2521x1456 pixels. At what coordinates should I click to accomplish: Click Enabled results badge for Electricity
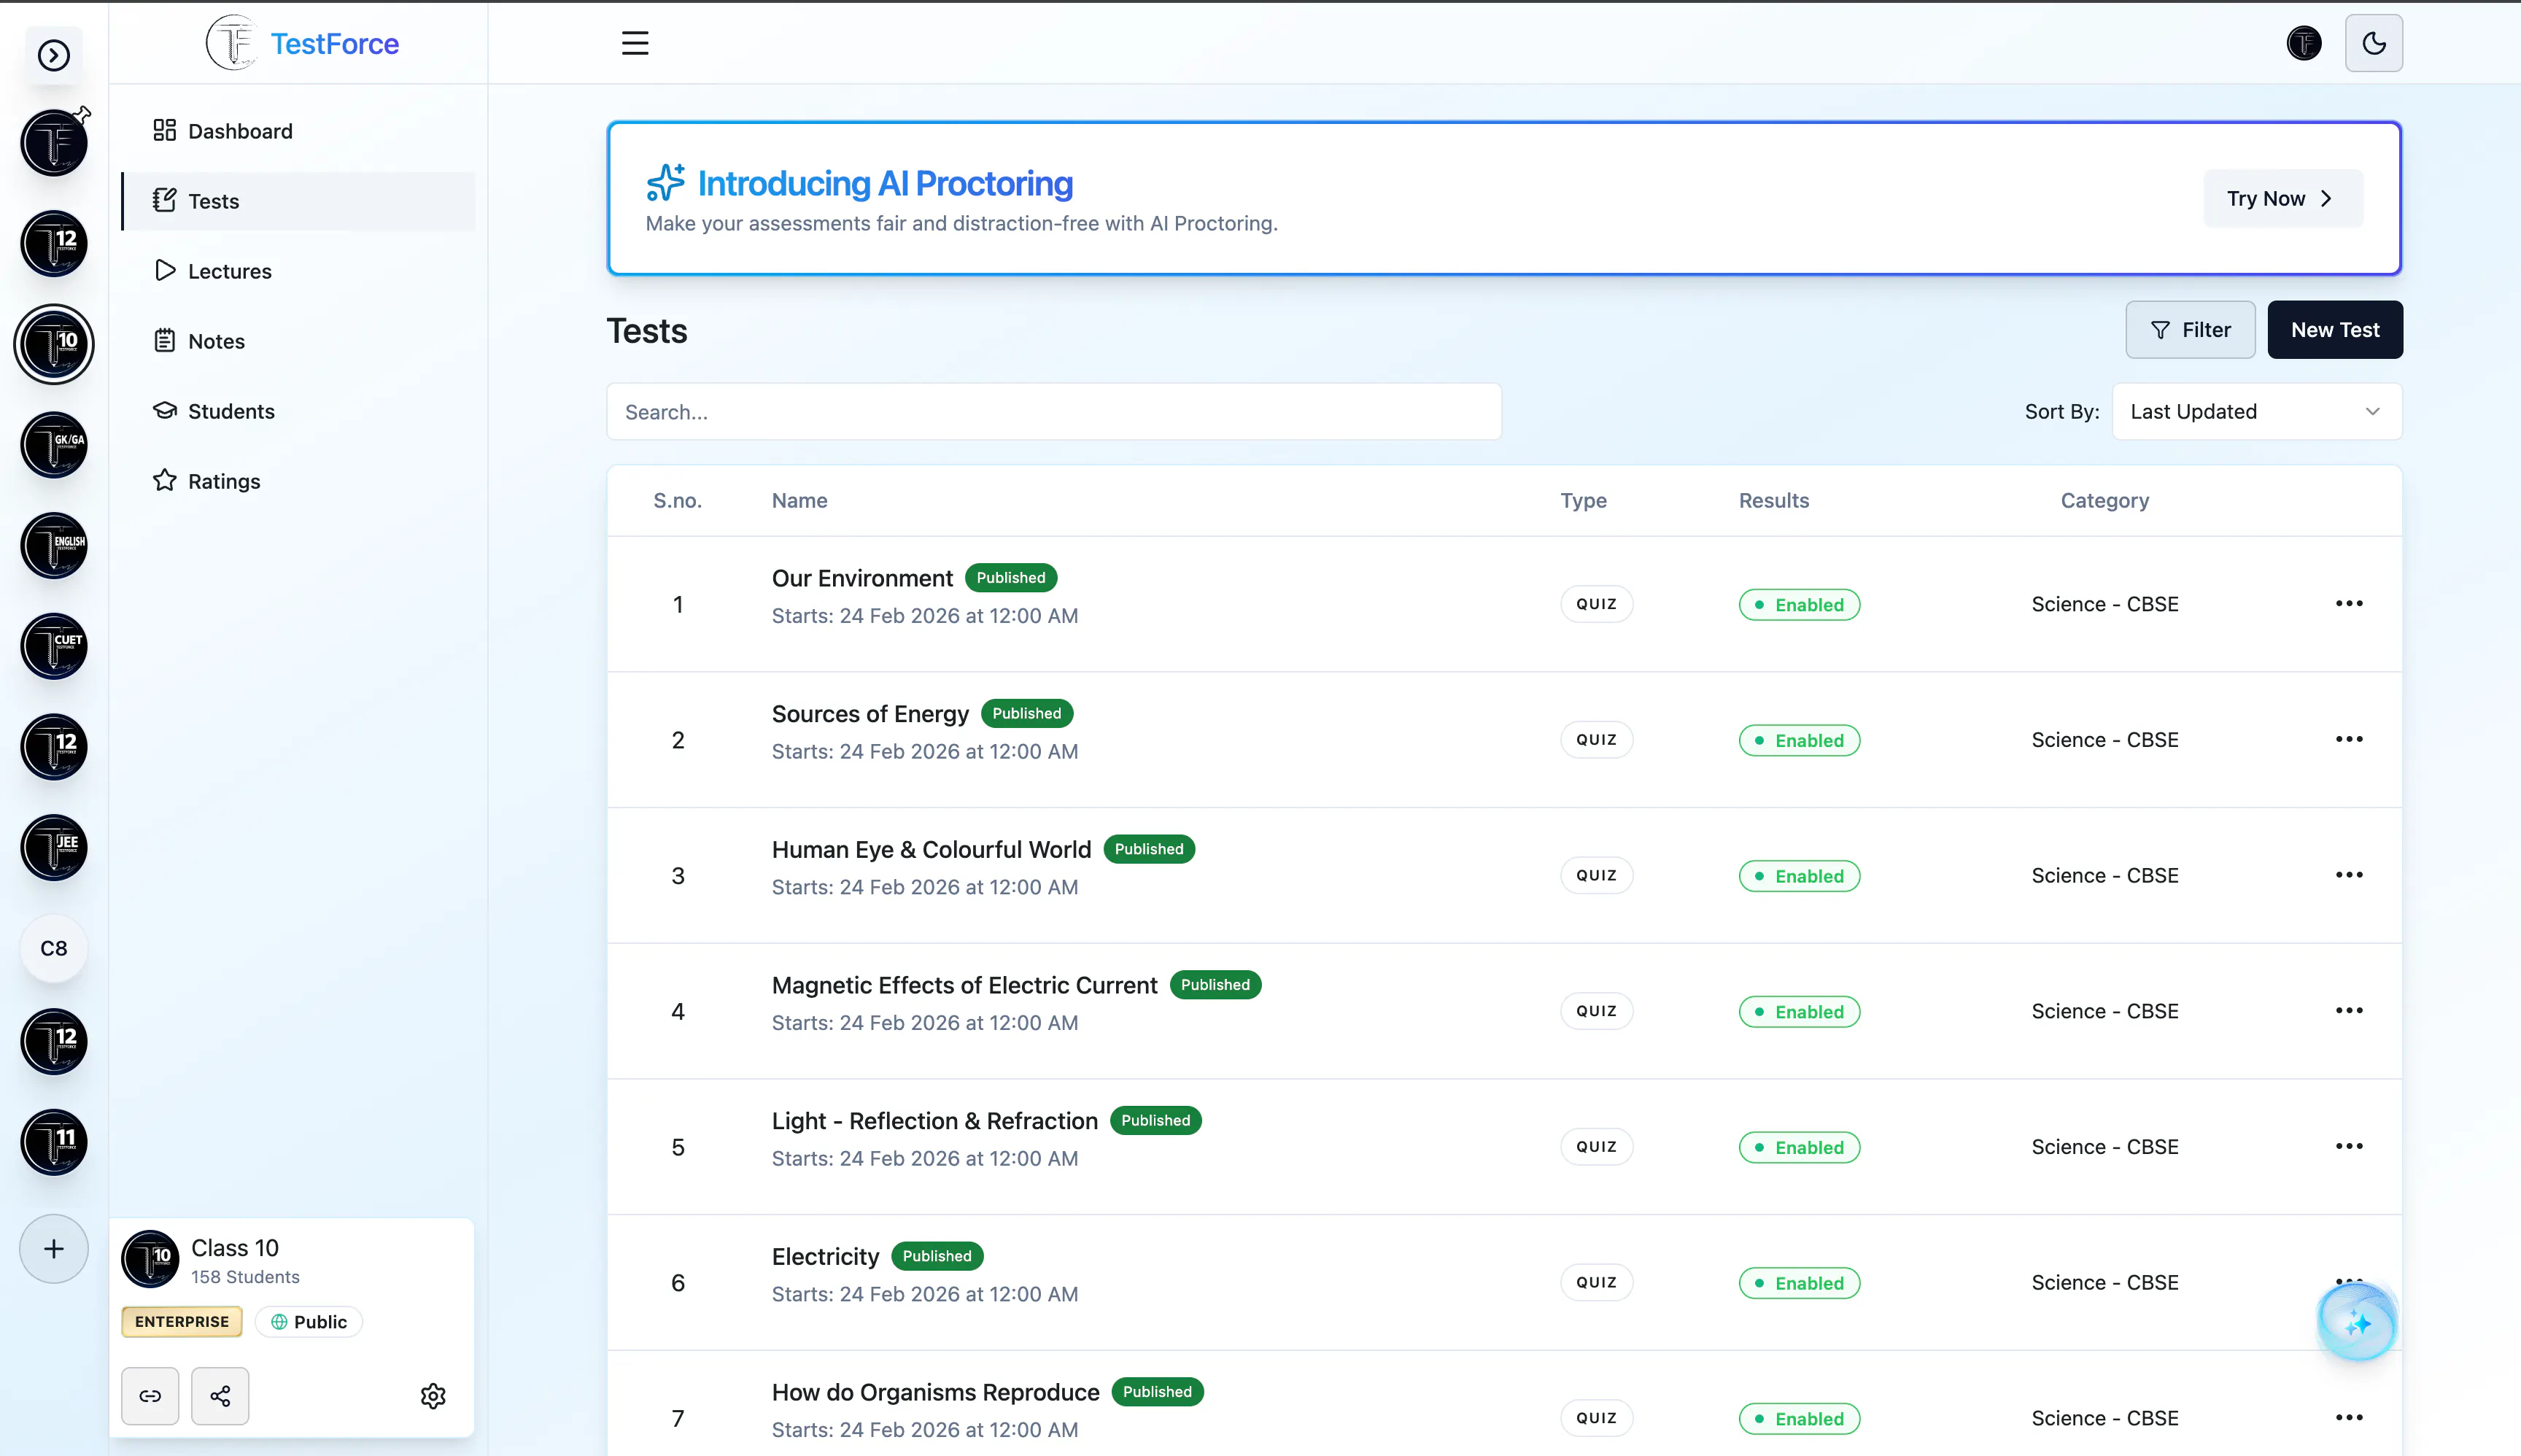1799,1283
